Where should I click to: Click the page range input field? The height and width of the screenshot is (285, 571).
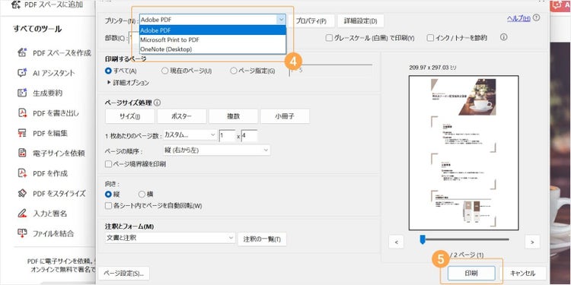point(330,70)
